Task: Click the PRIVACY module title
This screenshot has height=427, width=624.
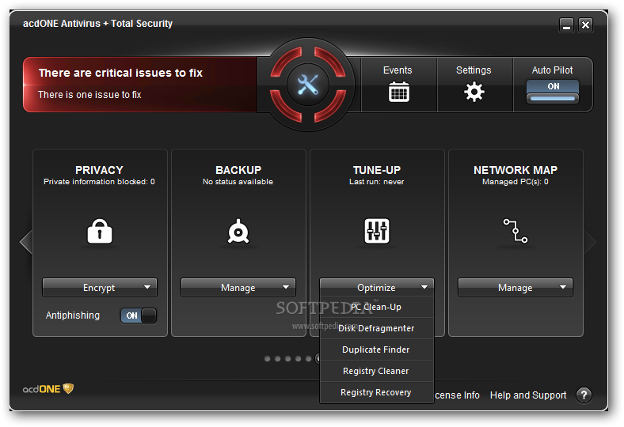Action: tap(99, 170)
